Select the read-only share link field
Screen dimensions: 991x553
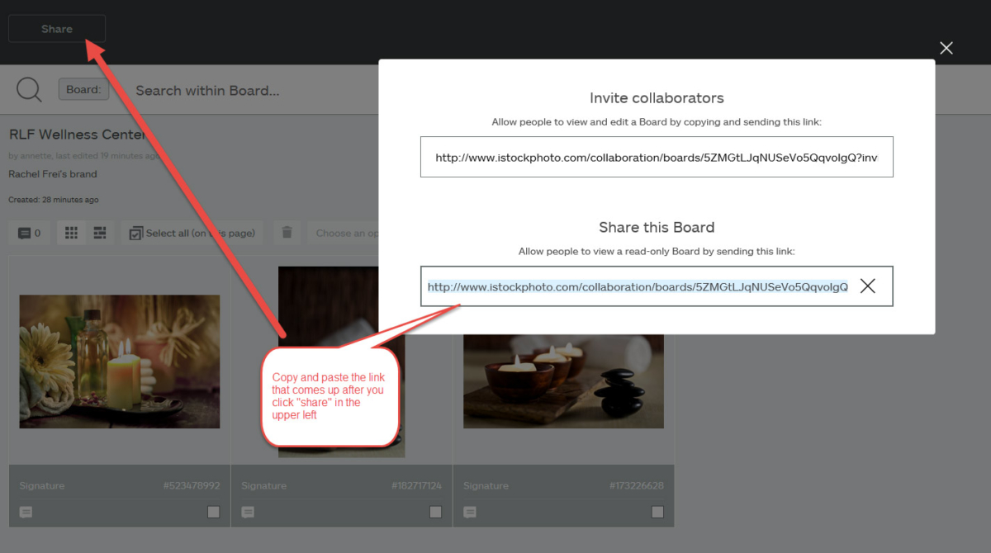tap(657, 286)
